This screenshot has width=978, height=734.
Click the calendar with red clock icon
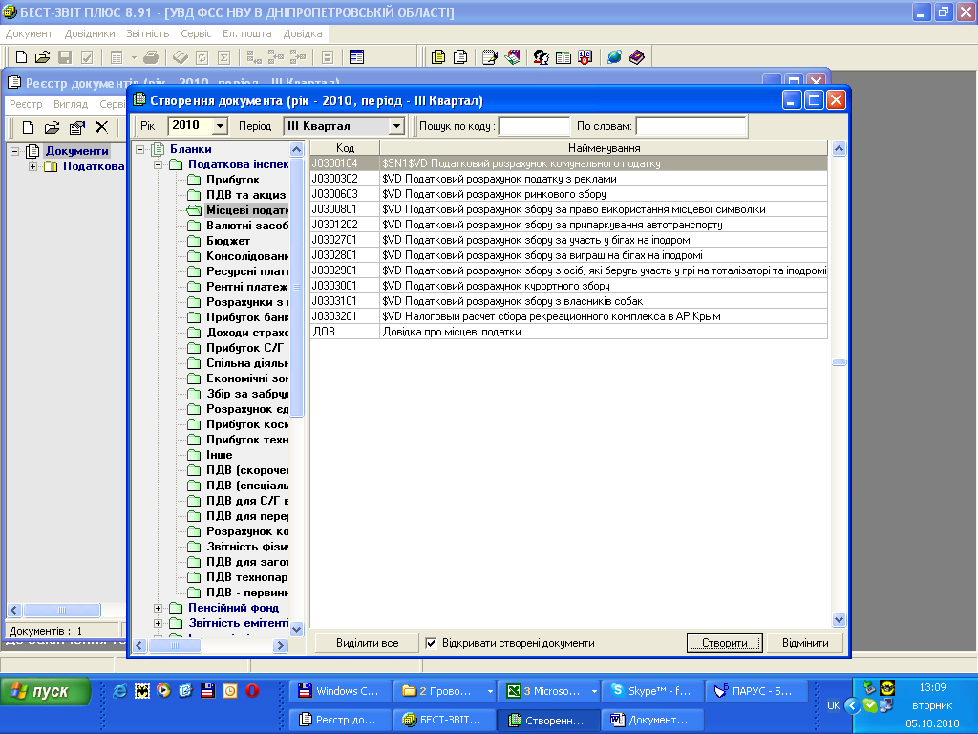pos(585,57)
